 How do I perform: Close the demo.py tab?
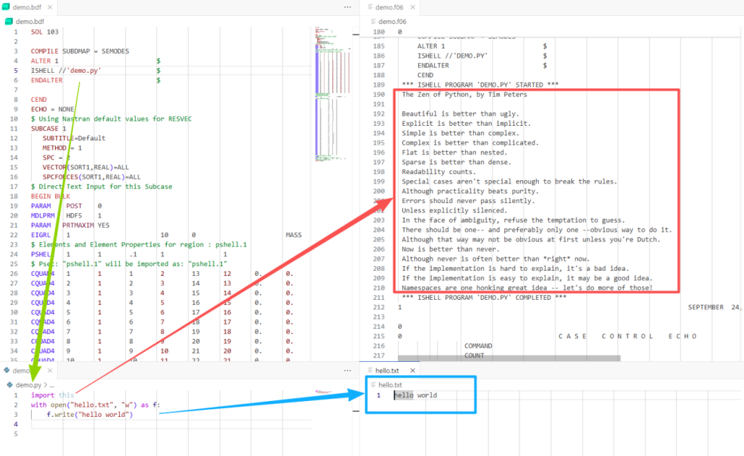pos(50,370)
